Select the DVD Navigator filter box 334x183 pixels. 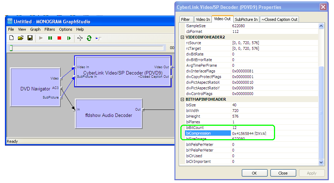[x=35, y=87]
